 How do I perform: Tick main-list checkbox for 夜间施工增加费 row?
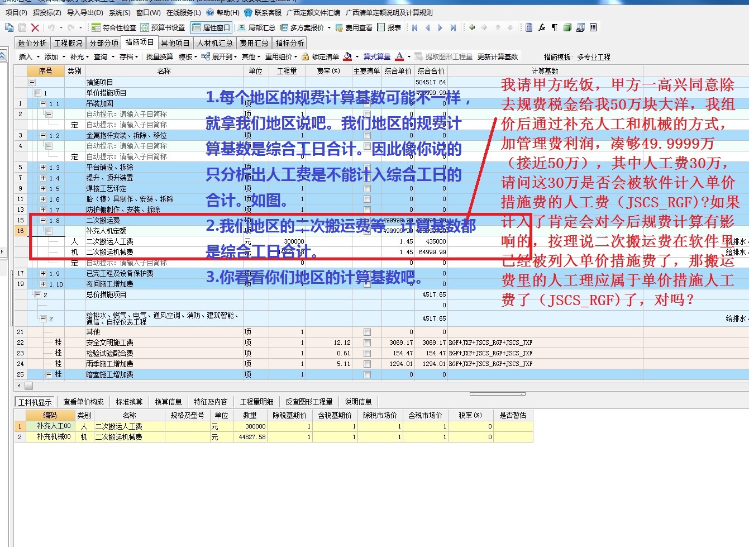[367, 284]
